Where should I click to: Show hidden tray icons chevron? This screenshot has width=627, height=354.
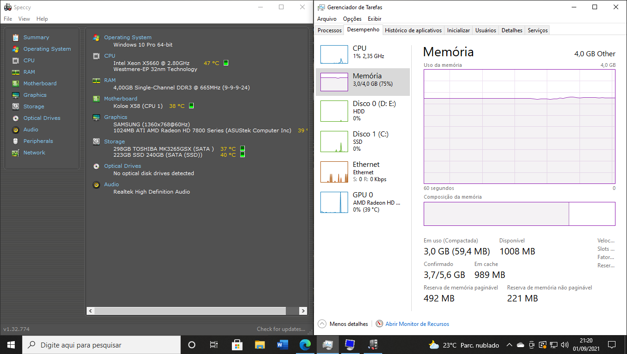point(509,345)
